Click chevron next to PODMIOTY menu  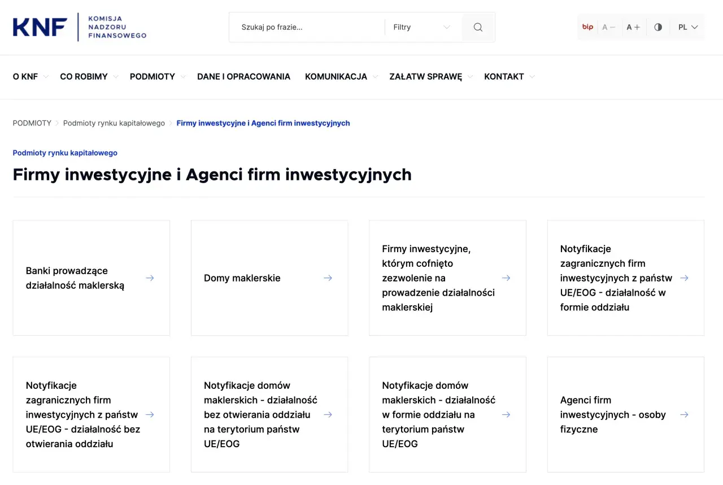pyautogui.click(x=182, y=77)
